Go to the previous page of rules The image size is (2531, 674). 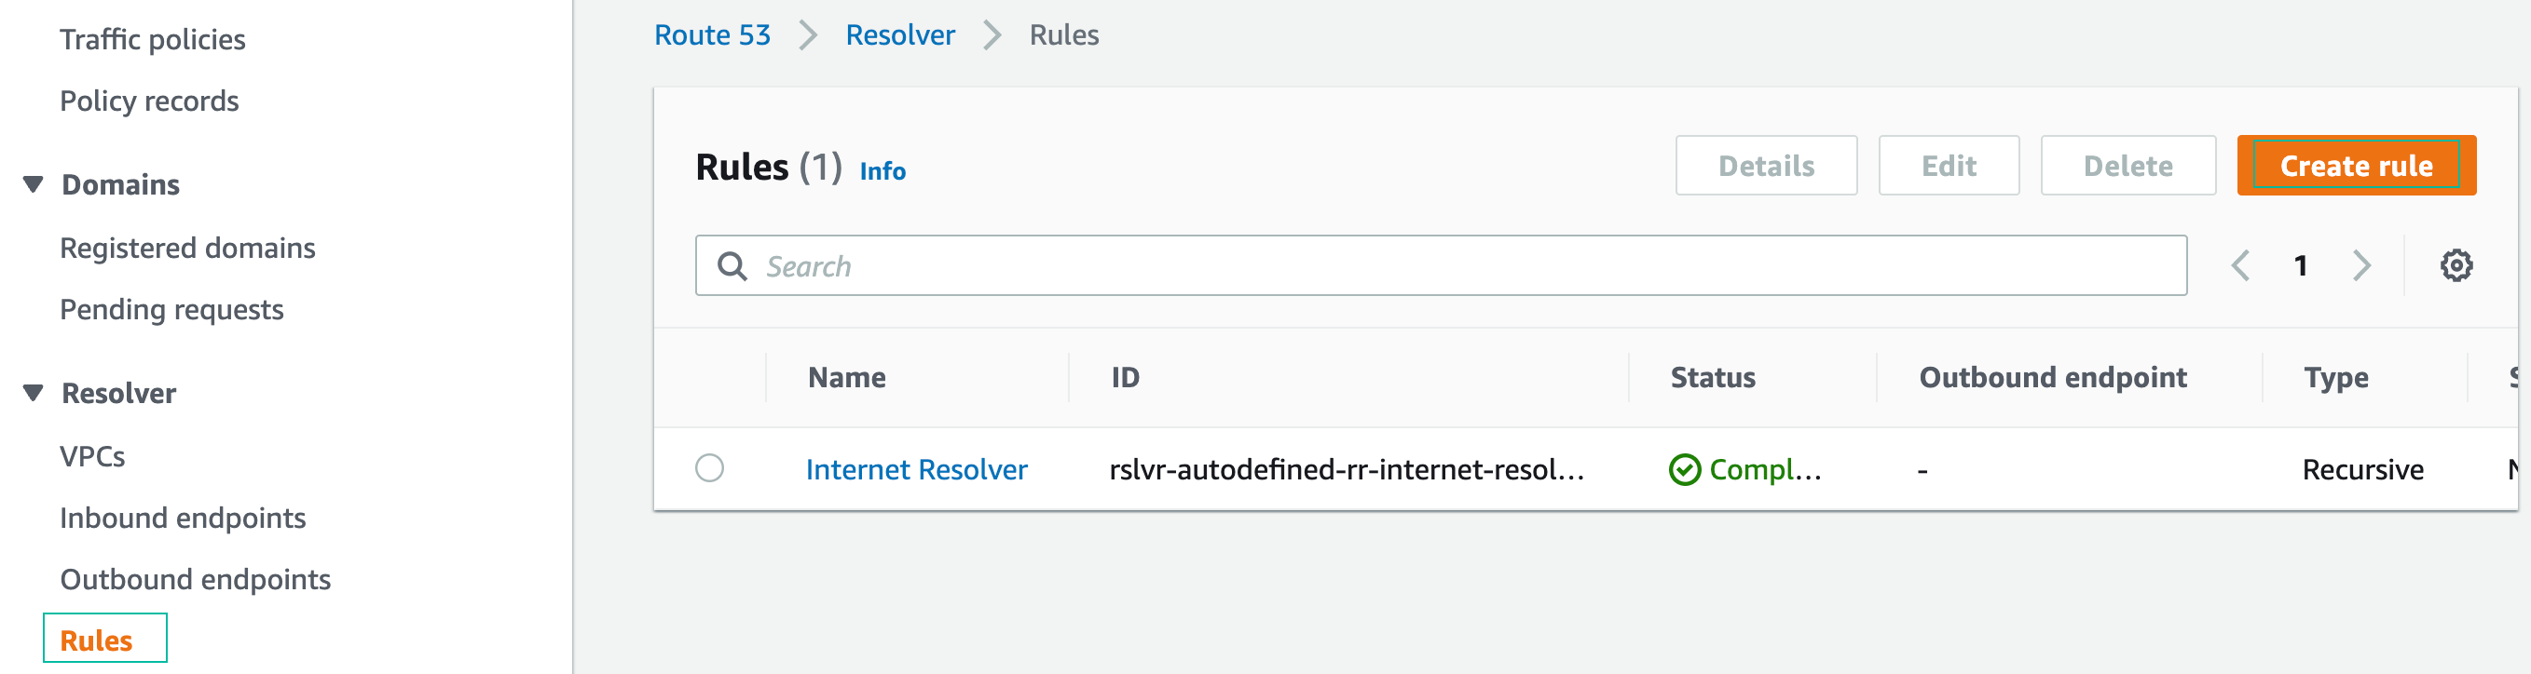click(x=2240, y=265)
